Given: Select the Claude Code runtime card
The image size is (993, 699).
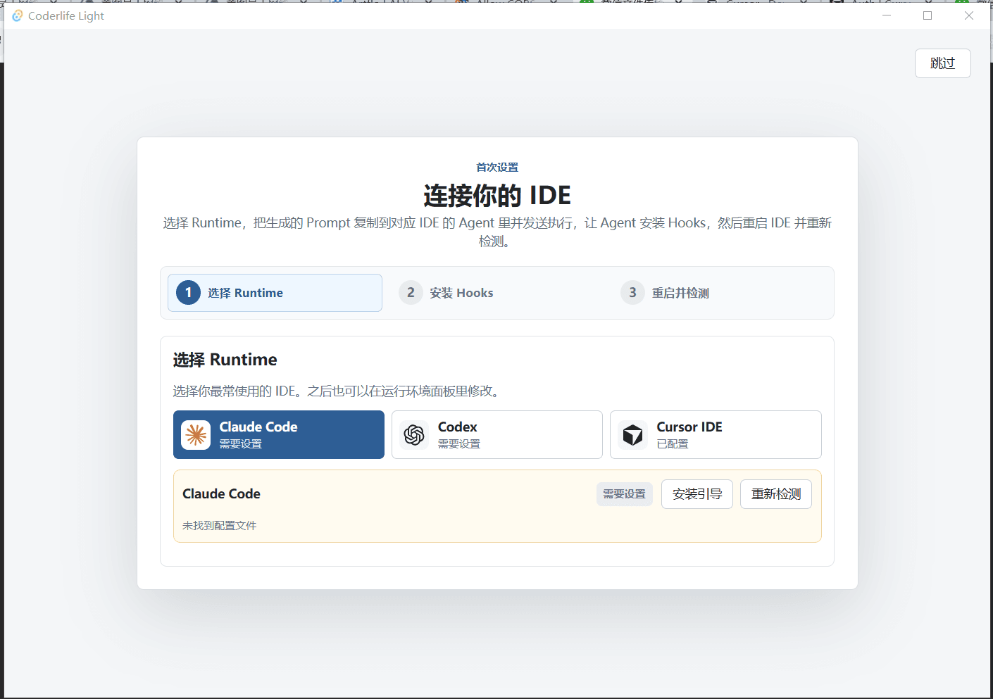Looking at the screenshot, I should click(279, 435).
